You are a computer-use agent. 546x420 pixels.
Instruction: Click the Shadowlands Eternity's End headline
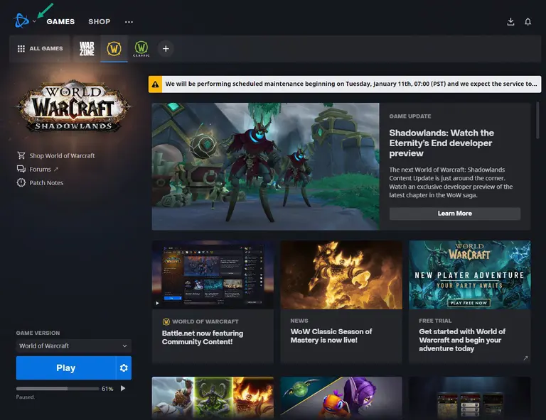441,143
